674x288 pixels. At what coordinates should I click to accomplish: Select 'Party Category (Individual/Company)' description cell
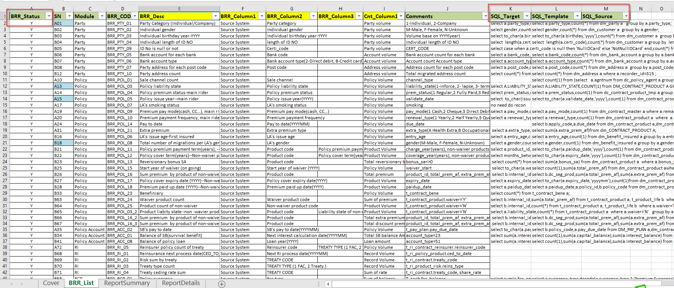coord(179,23)
